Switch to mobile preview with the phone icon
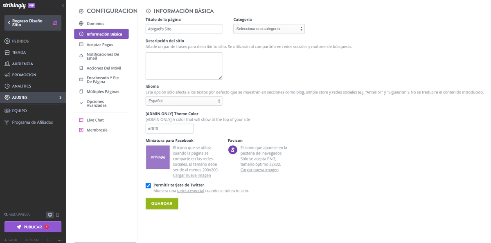The width and height of the screenshot is (491, 243). pos(58,214)
